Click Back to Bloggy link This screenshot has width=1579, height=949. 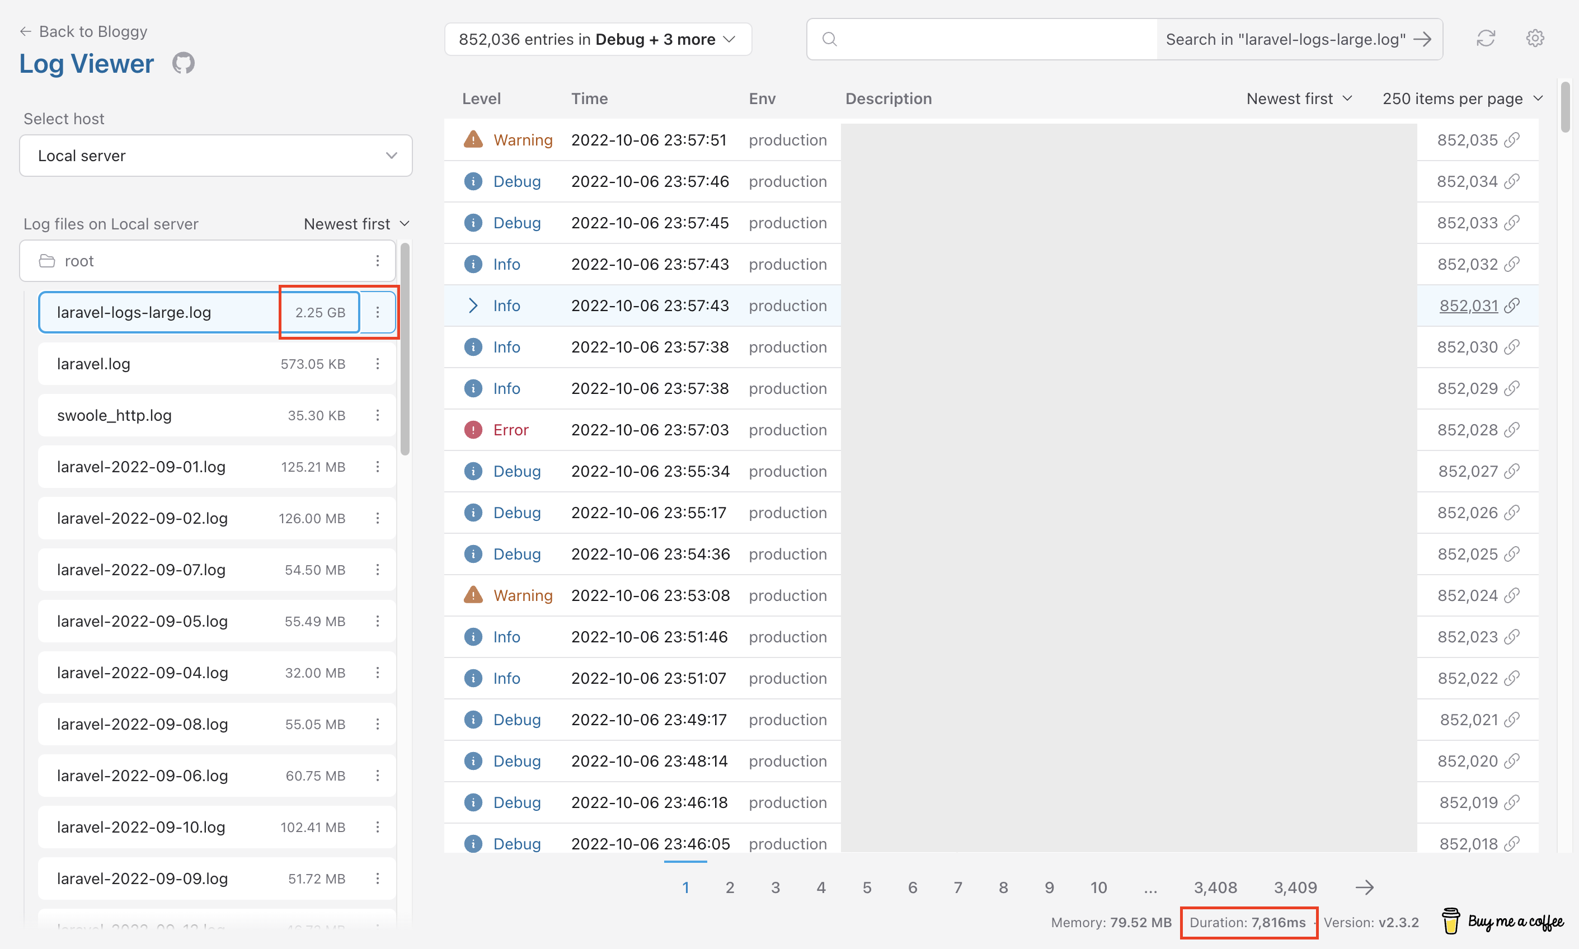pos(83,31)
